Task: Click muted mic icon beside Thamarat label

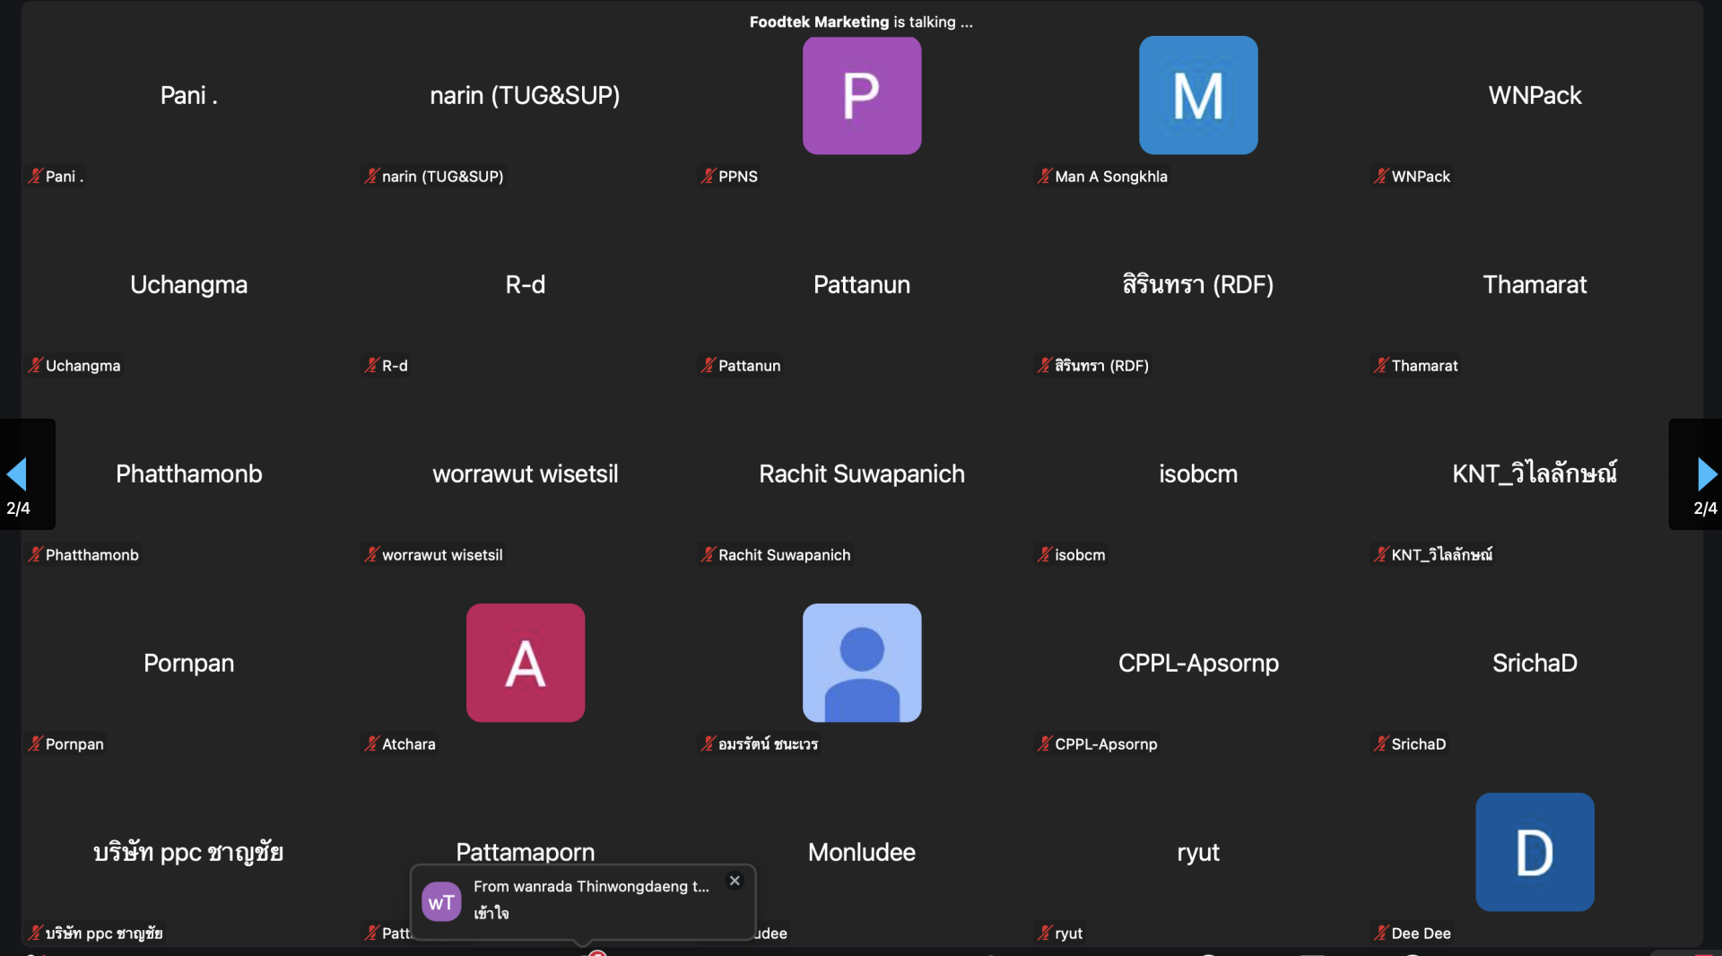Action: [x=1381, y=366]
